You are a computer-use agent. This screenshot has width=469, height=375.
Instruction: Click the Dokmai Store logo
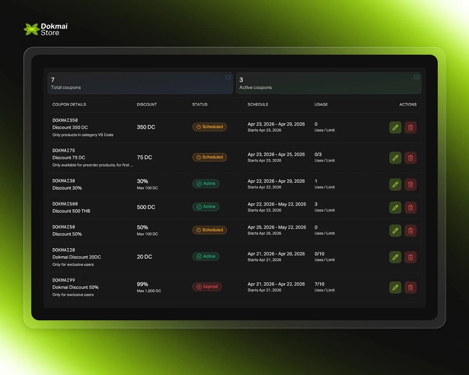pyautogui.click(x=46, y=29)
